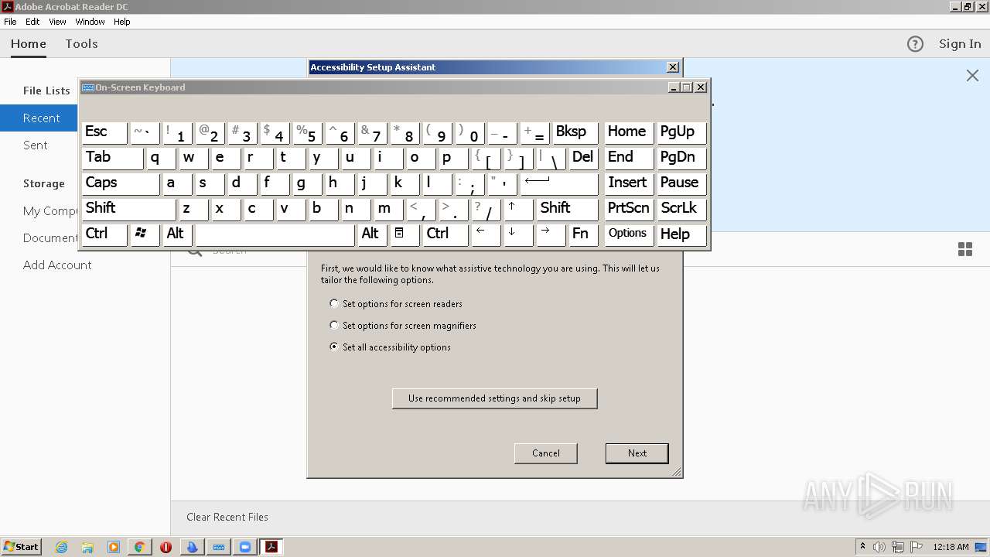Screen dimensions: 990x557
Task: Open My Computer storage entry
Action: point(50,211)
